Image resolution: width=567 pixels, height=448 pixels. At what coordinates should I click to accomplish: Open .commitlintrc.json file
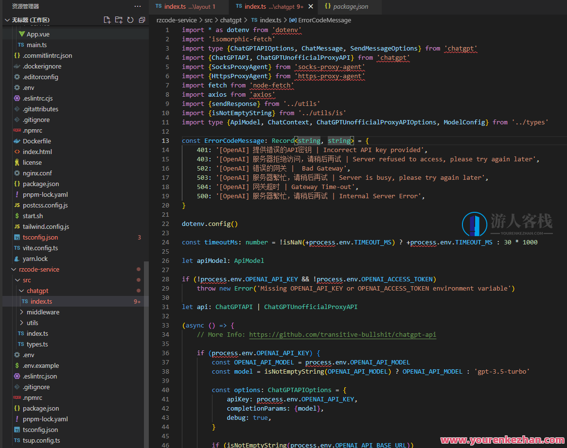(47, 56)
